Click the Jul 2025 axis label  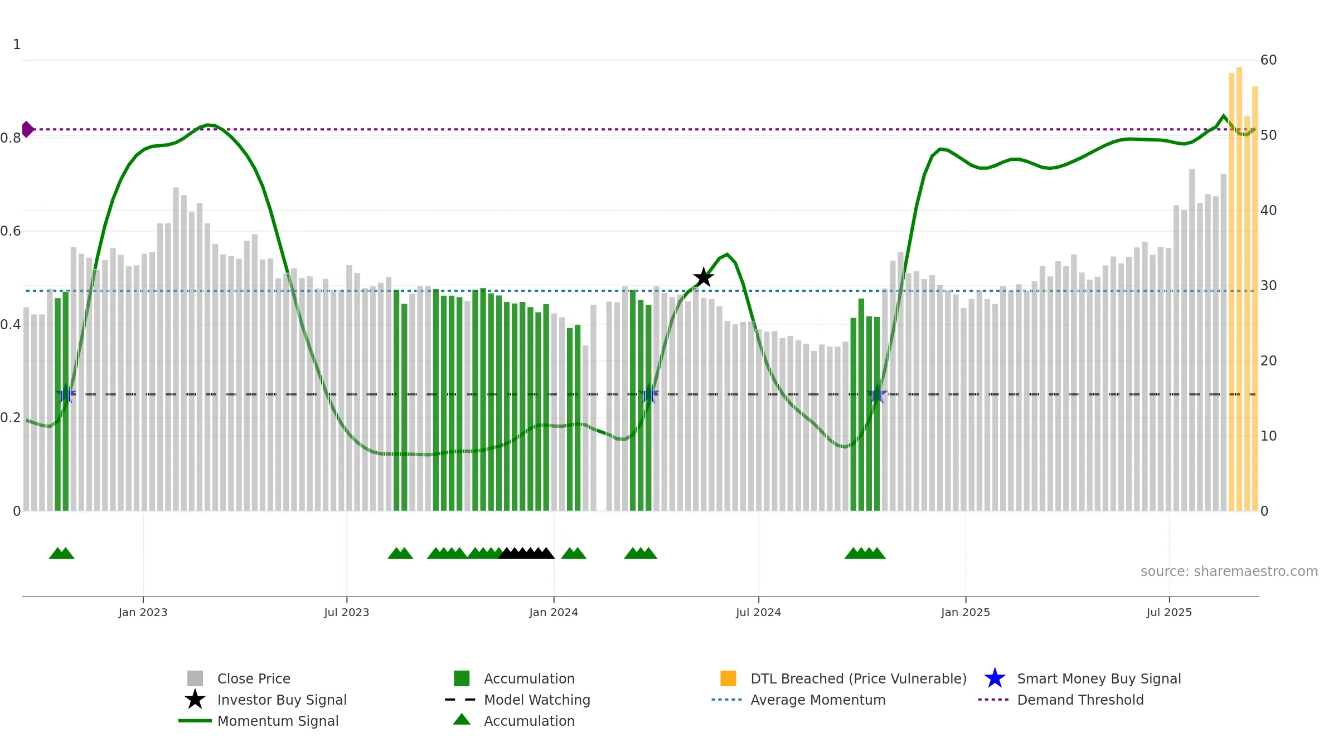coord(1169,612)
